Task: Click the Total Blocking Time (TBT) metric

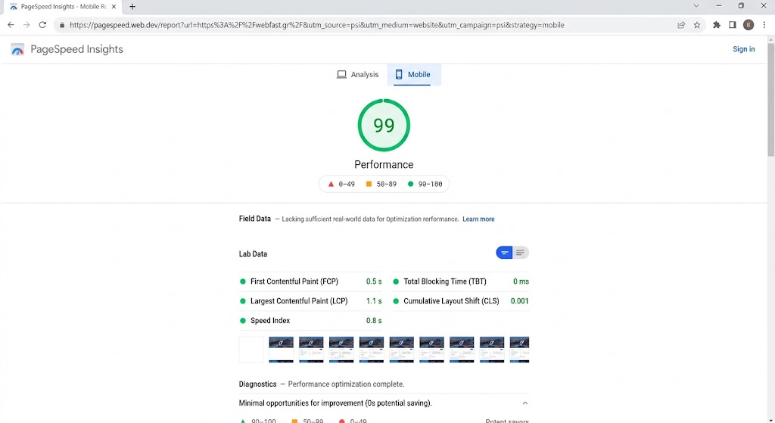Action: click(x=445, y=281)
